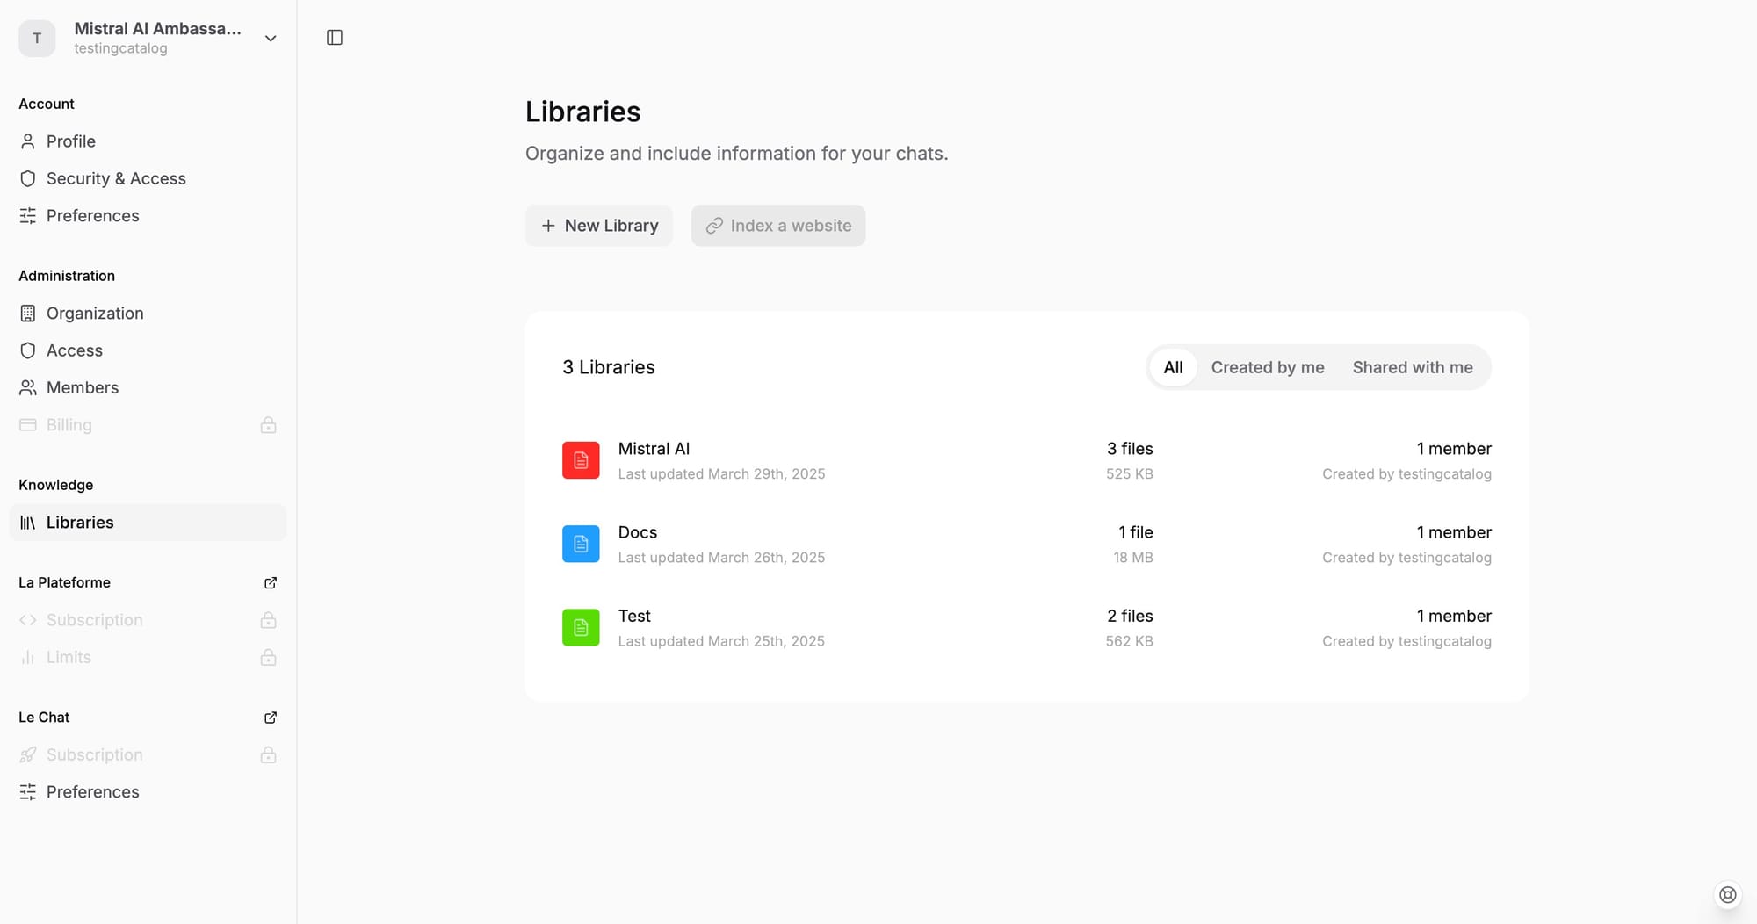Click the 525 KB size text
Screen dimensions: 1757x924
1130,474
